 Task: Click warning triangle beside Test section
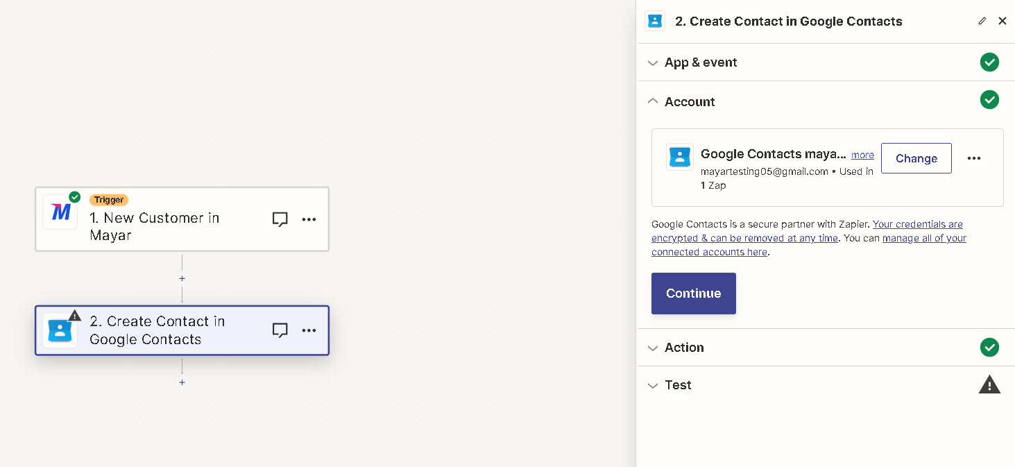pyautogui.click(x=989, y=384)
